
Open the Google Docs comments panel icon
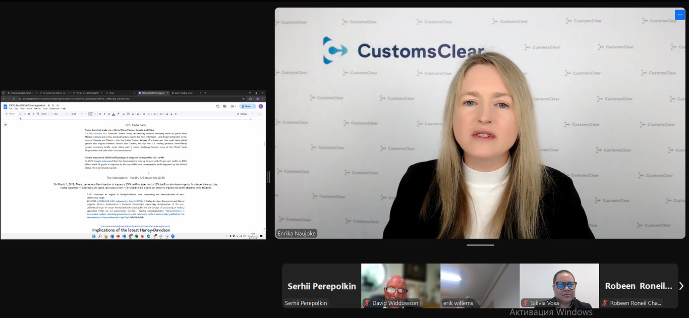pos(224,107)
